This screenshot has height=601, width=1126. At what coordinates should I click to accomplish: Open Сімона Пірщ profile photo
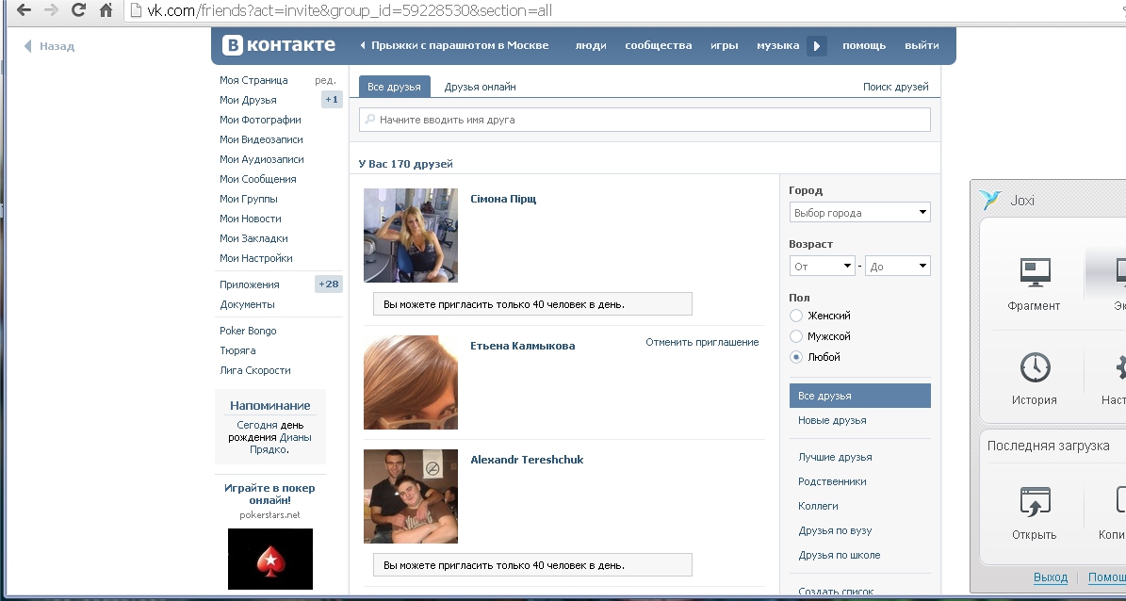(x=410, y=236)
